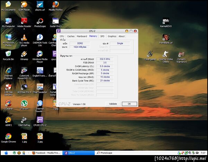Launch CCleaner from desktop

tap(8, 105)
